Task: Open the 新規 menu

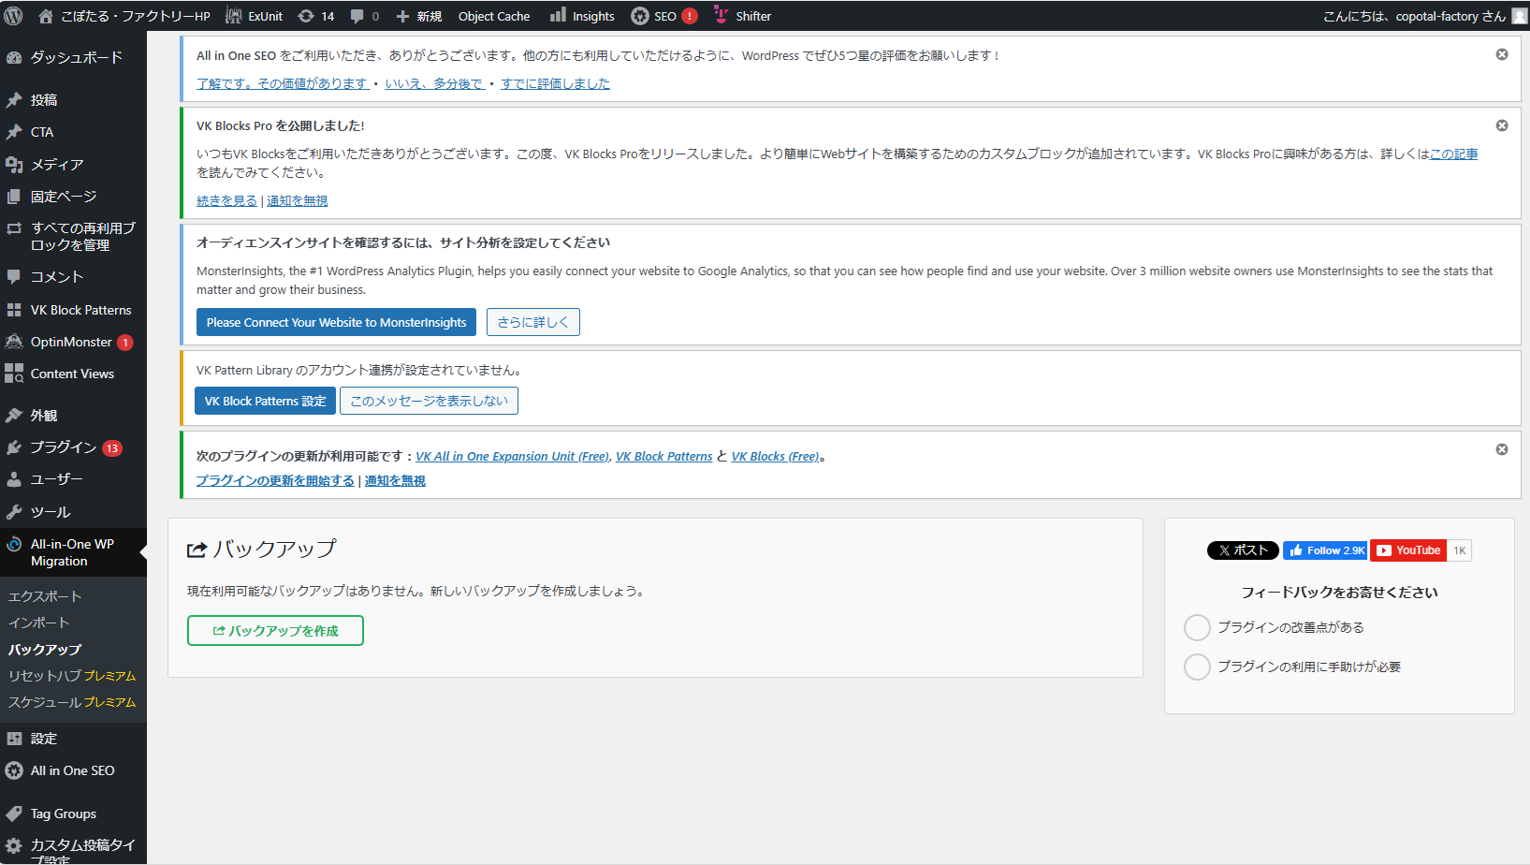Action: coord(418,16)
